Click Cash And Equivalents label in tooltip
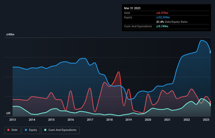The width and height of the screenshot is (215, 138). click(x=138, y=26)
